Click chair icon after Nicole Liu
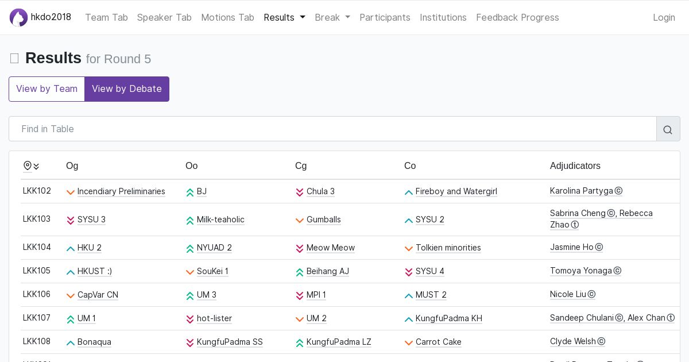 [x=591, y=294]
